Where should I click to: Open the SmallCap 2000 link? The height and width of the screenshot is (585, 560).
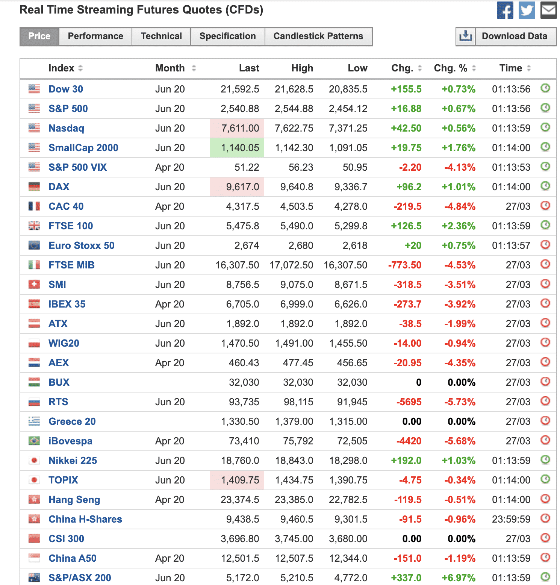click(x=83, y=148)
